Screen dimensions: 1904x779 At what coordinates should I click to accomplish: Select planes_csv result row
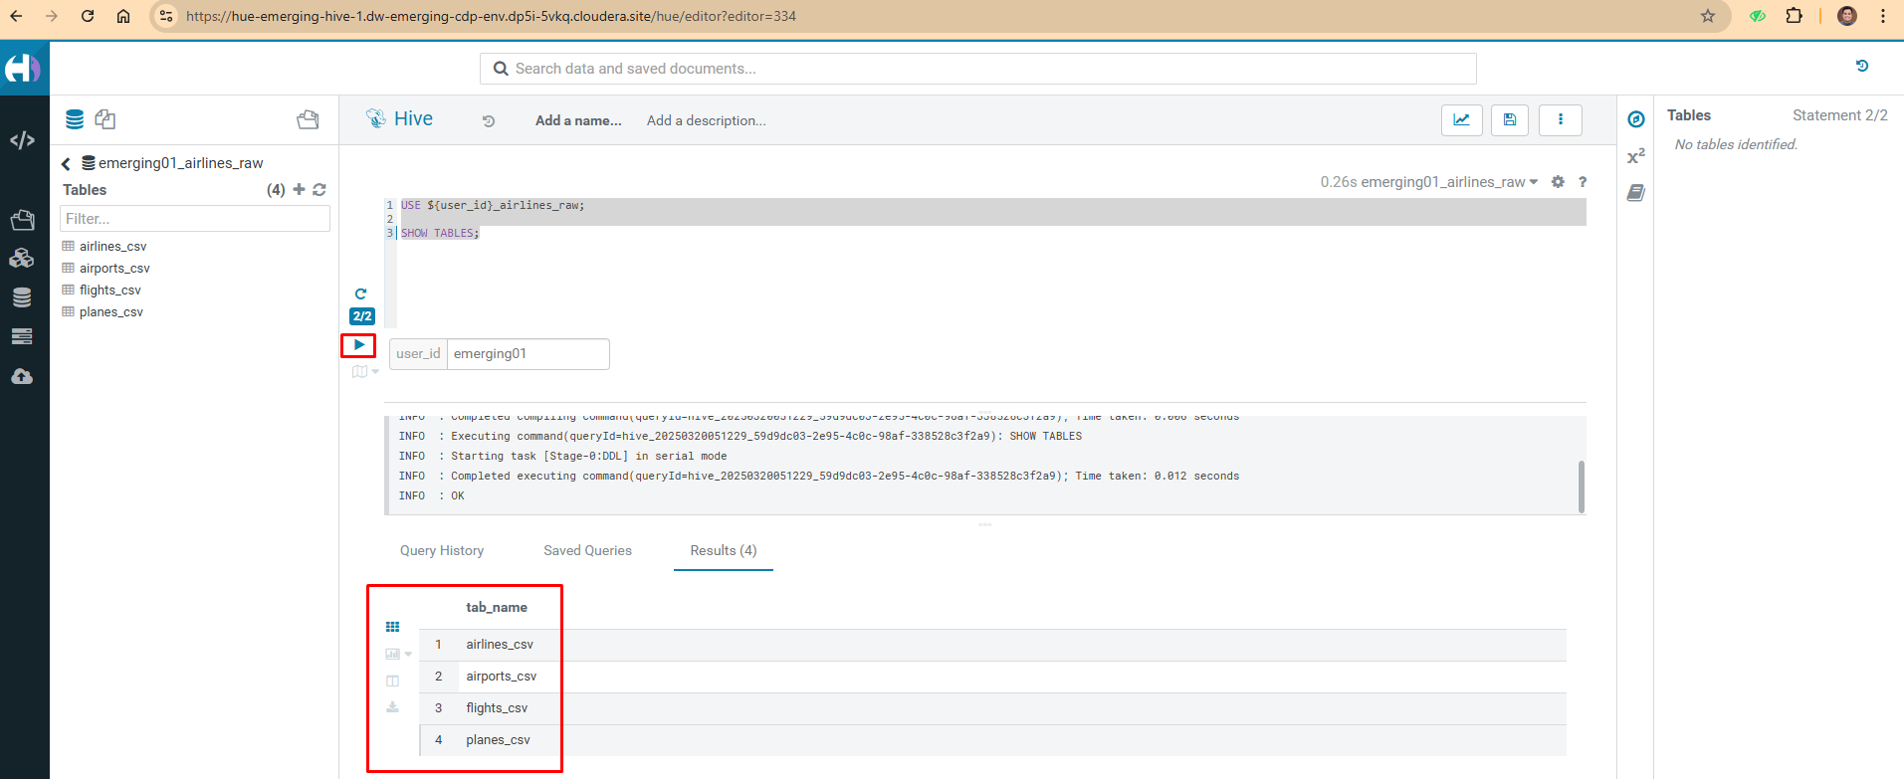(992, 740)
